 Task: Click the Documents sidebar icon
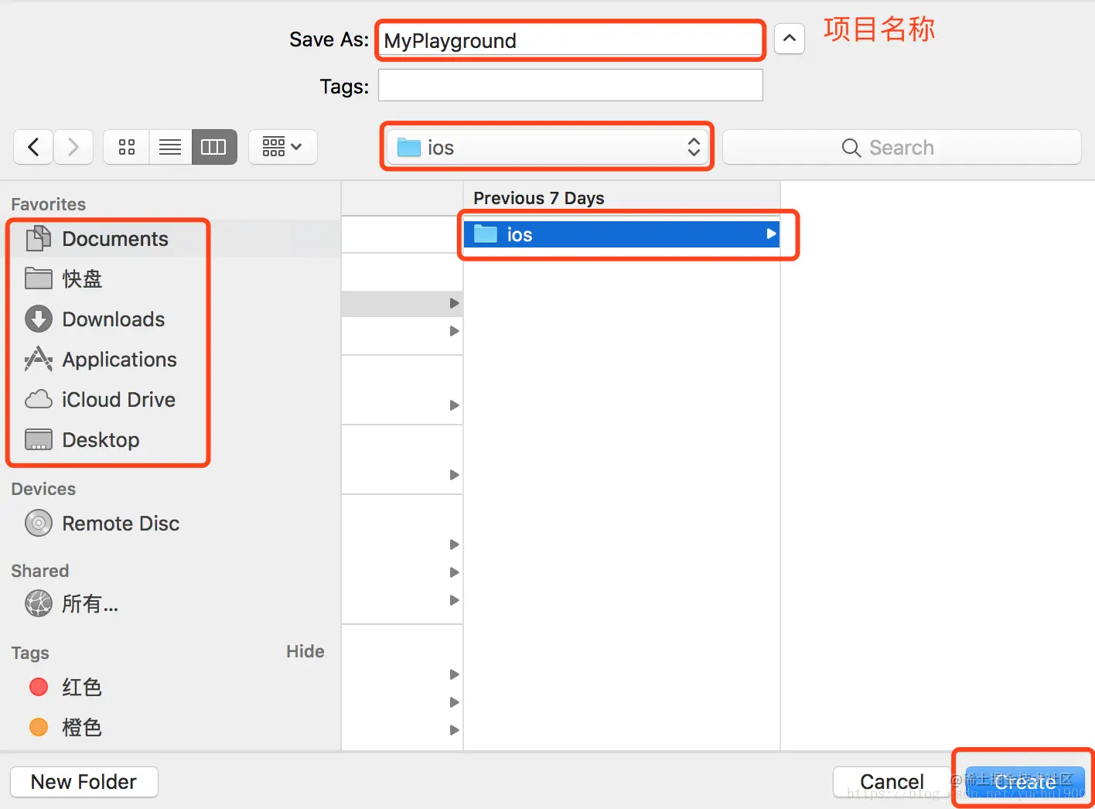(39, 238)
